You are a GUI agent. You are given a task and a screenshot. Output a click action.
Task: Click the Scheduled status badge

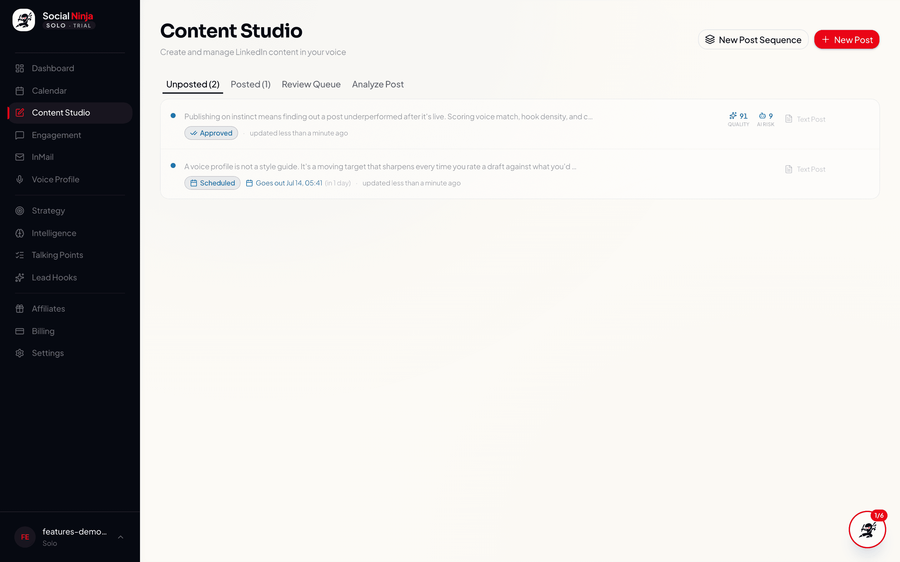coord(212,183)
